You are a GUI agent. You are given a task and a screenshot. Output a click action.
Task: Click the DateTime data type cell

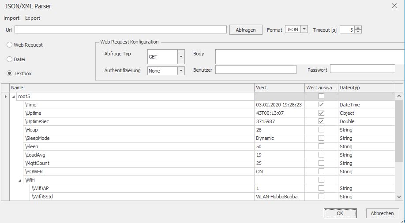pyautogui.click(x=367, y=105)
